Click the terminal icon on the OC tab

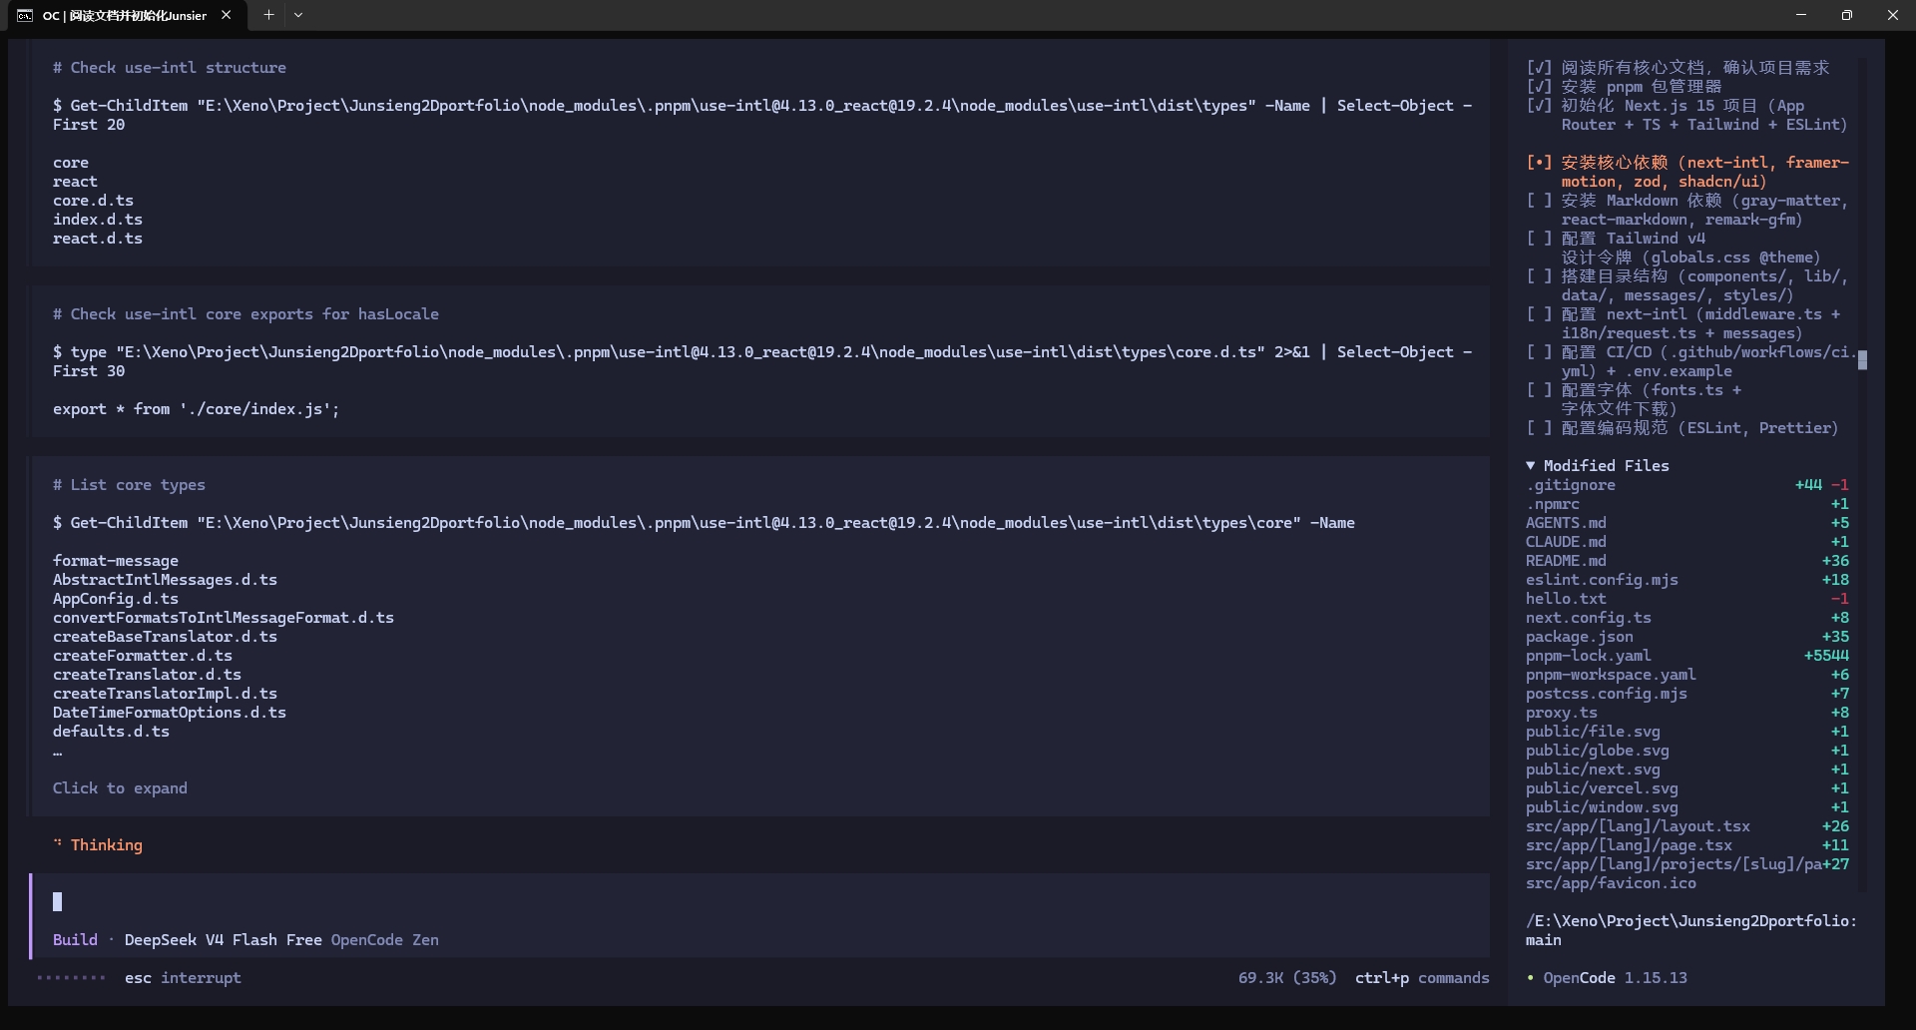[25, 16]
